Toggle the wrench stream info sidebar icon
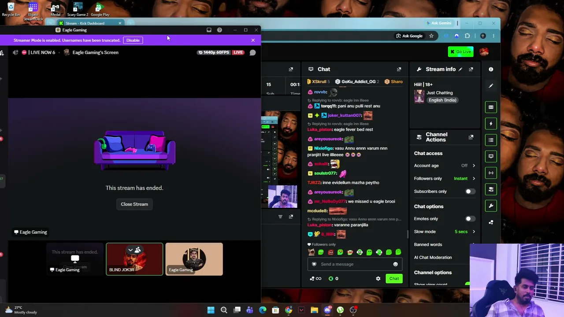Screen dimensions: 564x317 (491, 206)
